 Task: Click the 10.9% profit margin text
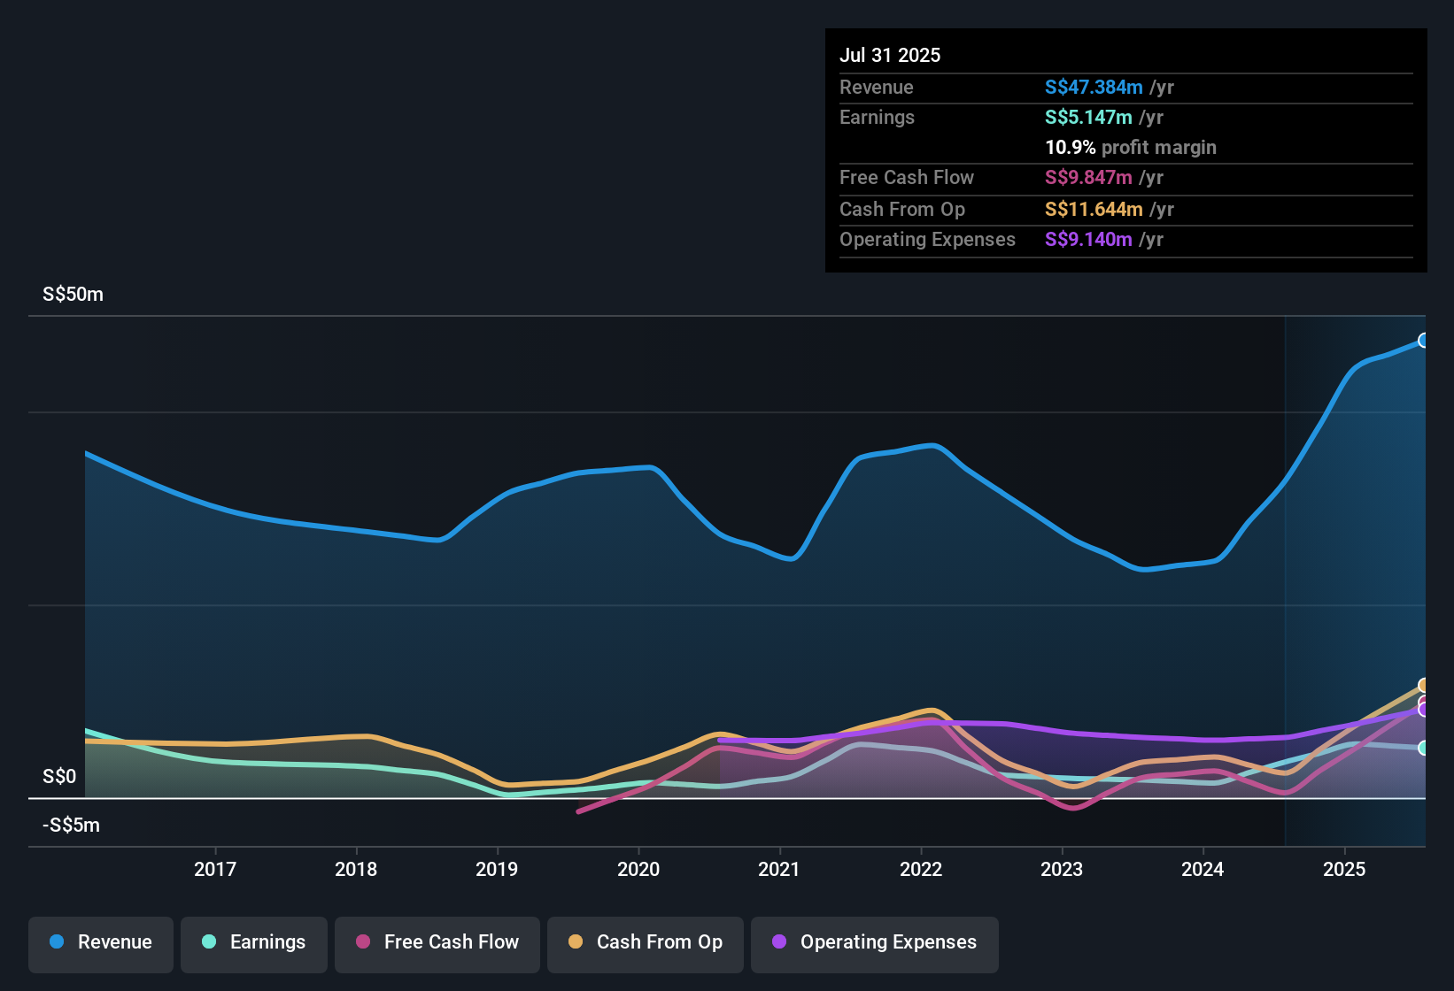click(x=1130, y=147)
